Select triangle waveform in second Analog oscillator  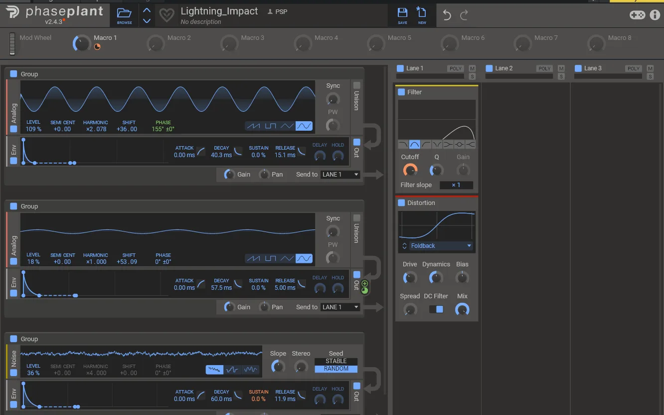(287, 258)
